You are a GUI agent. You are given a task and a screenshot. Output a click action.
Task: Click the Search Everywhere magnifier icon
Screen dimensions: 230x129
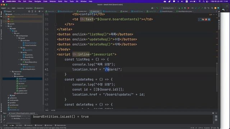[x=212, y=8]
